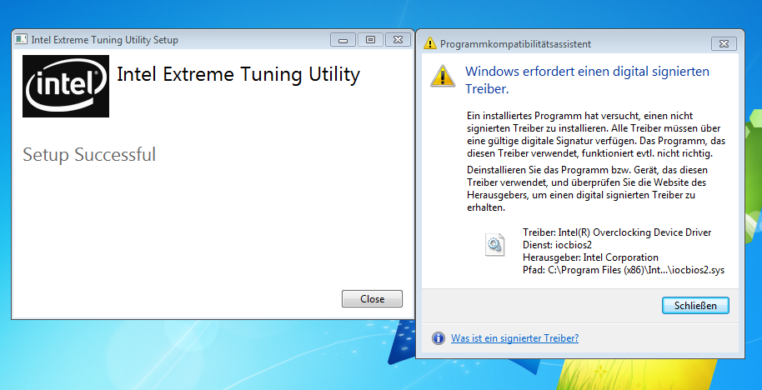Click the blue info icon beside help link
The height and width of the screenshot is (390, 762).
(x=439, y=338)
